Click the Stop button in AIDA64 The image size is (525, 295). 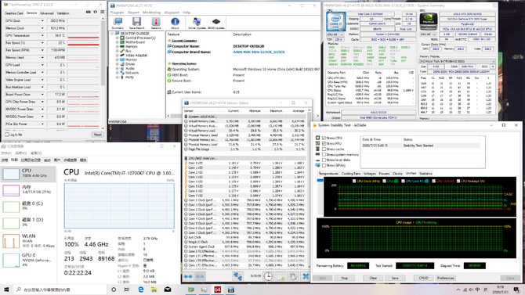pos(344,278)
